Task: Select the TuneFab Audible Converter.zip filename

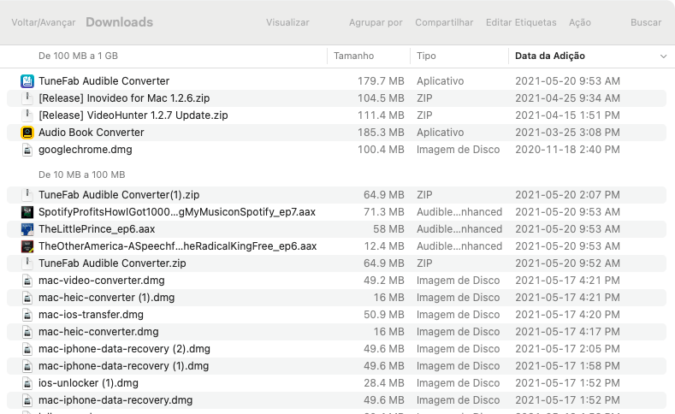Action: click(x=112, y=263)
